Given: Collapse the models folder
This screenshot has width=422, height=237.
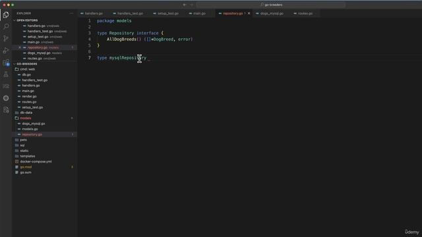Looking at the screenshot, I should (x=26, y=118).
